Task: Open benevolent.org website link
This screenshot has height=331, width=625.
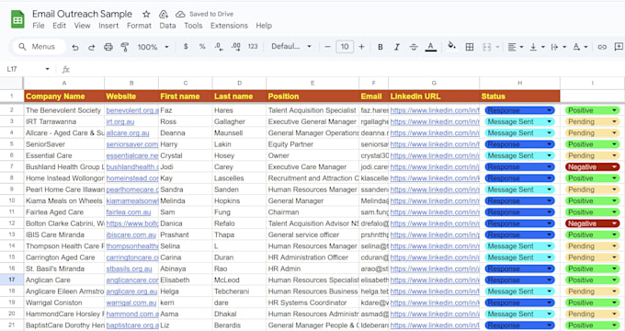Action: [x=132, y=110]
